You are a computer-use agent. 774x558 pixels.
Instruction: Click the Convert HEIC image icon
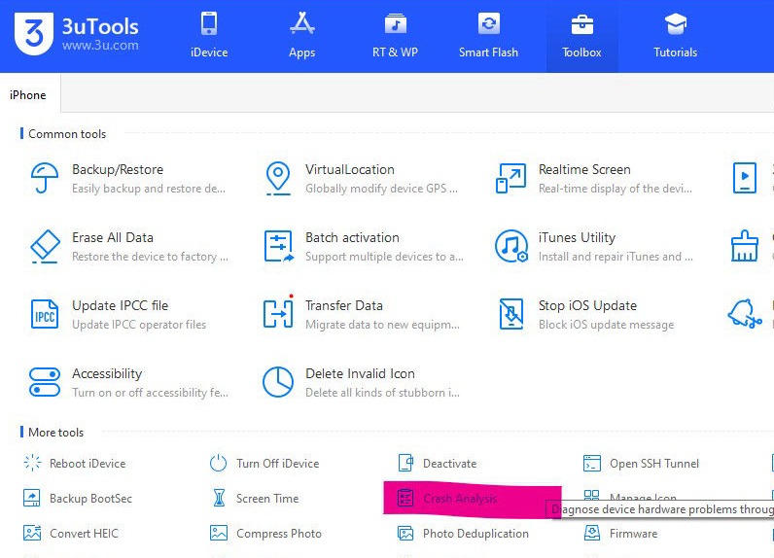point(33,533)
